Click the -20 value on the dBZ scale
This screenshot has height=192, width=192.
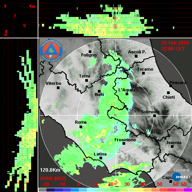[x=45, y=184]
